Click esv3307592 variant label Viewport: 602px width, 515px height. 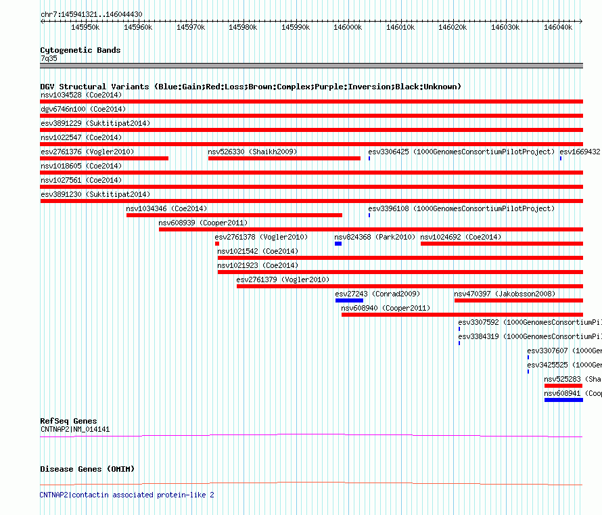coord(530,322)
